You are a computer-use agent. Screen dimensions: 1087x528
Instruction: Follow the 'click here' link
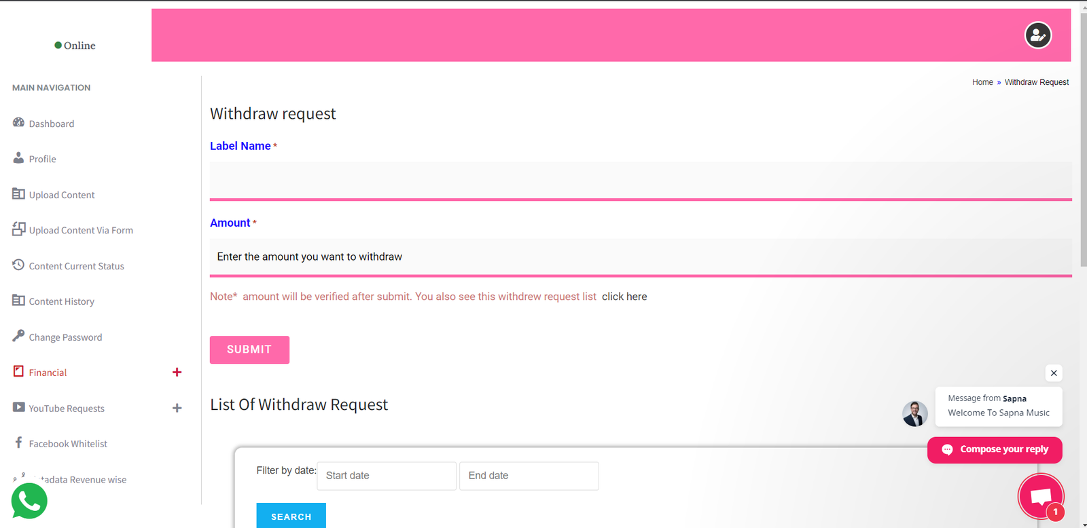click(624, 297)
